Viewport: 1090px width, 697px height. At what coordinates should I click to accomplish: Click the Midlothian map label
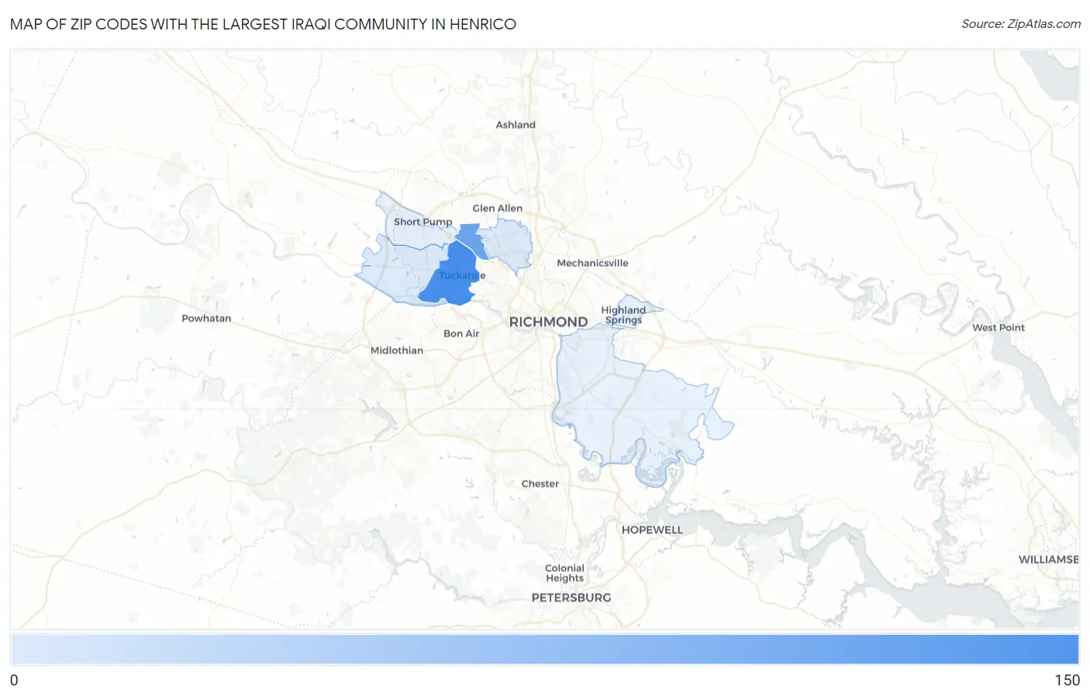click(x=397, y=350)
